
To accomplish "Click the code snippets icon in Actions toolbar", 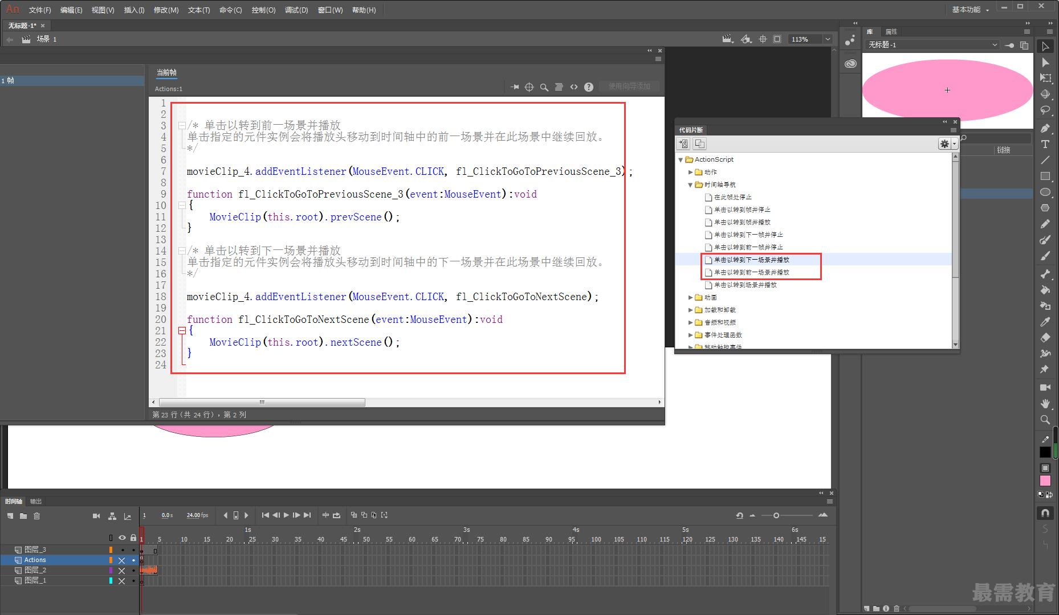I will click(574, 87).
